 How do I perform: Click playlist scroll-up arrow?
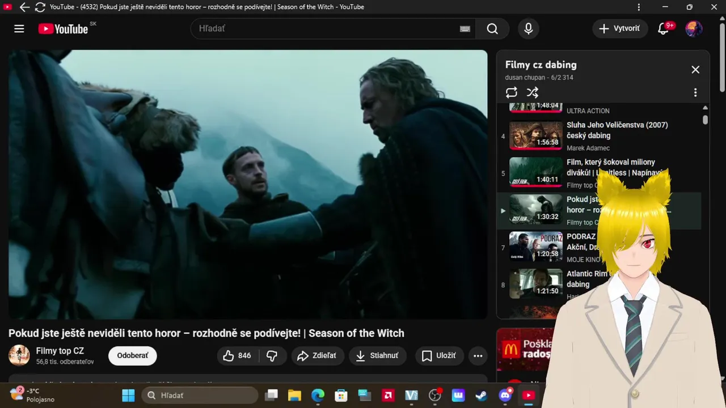click(705, 108)
